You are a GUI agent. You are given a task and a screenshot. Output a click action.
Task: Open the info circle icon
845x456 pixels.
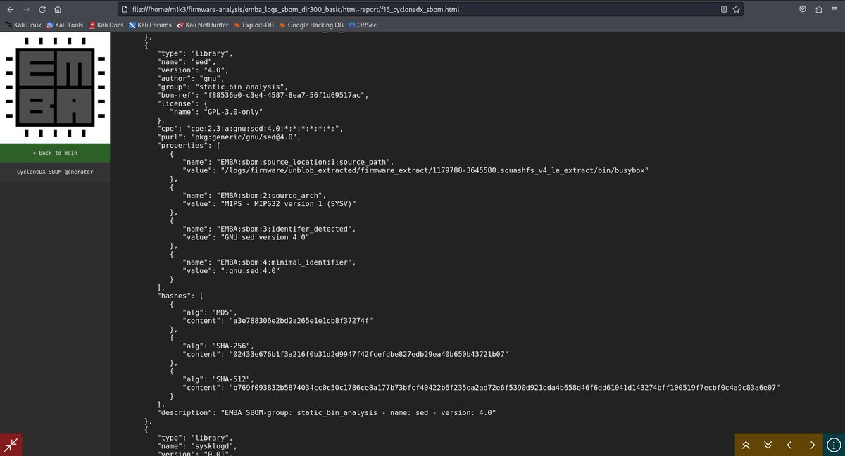(x=834, y=445)
